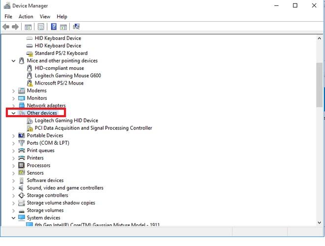Image resolution: width=325 pixels, height=246 pixels.
Task: Open the Help menu
Action: 62,16
